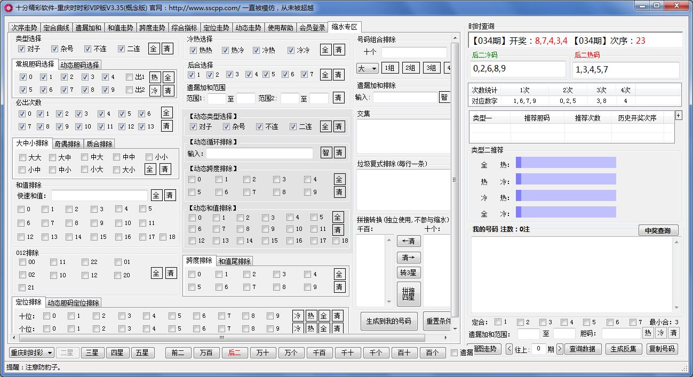Enable the 大大 checkbox in 大中小排除
This screenshot has height=377, width=693.
click(x=22, y=157)
